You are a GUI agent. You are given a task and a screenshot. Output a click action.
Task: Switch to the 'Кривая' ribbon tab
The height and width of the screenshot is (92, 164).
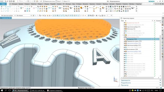point(21,4)
